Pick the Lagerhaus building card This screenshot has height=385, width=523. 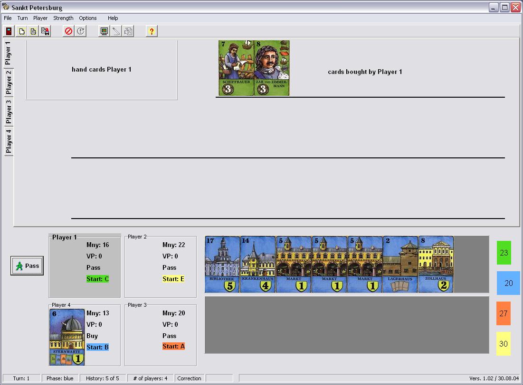point(400,265)
